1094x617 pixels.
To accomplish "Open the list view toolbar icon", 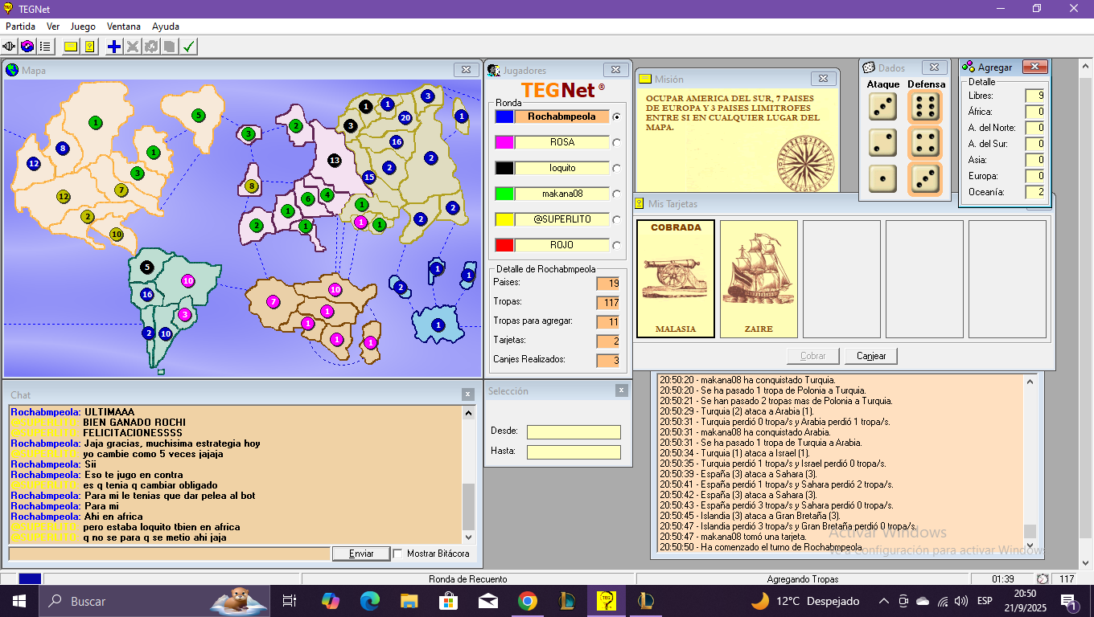I will [x=46, y=47].
